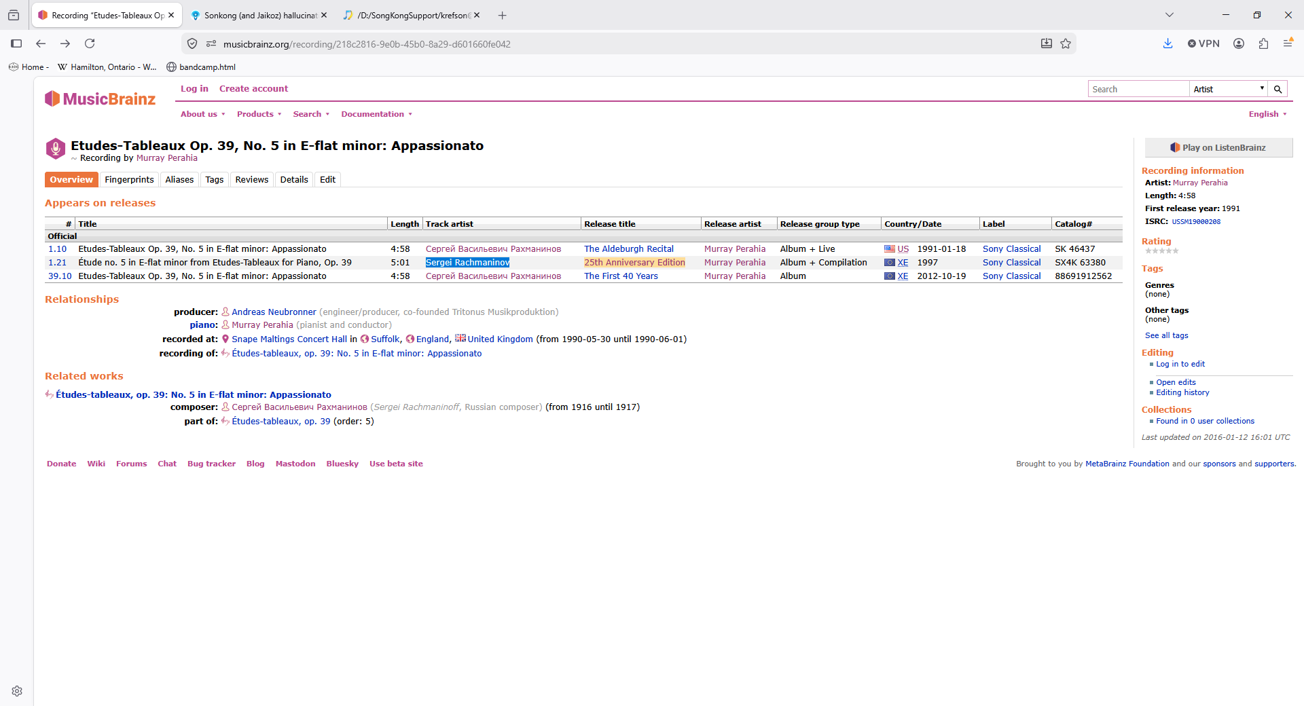This screenshot has height=706, width=1304.
Task: Expand the About us menu
Action: 202,114
